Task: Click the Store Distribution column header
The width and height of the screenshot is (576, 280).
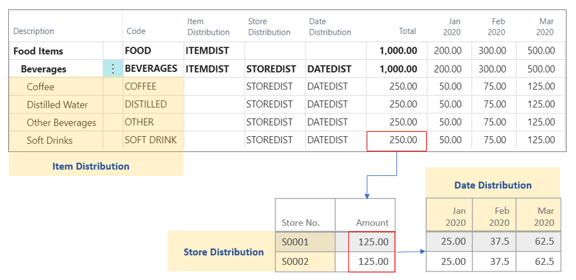Action: [x=269, y=26]
